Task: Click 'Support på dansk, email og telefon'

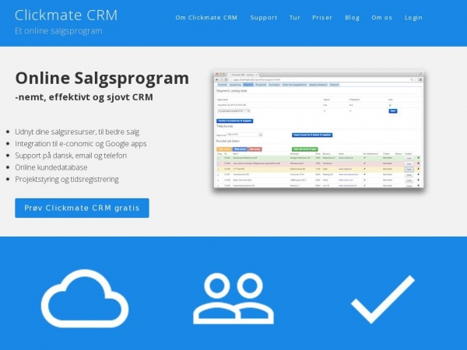Action: [71, 156]
